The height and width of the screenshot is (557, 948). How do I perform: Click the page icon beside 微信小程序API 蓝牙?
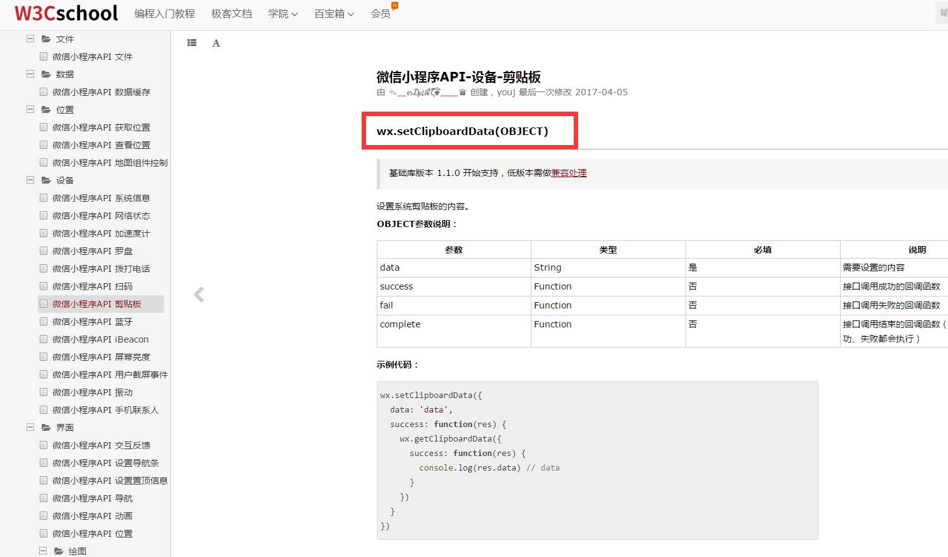44,322
